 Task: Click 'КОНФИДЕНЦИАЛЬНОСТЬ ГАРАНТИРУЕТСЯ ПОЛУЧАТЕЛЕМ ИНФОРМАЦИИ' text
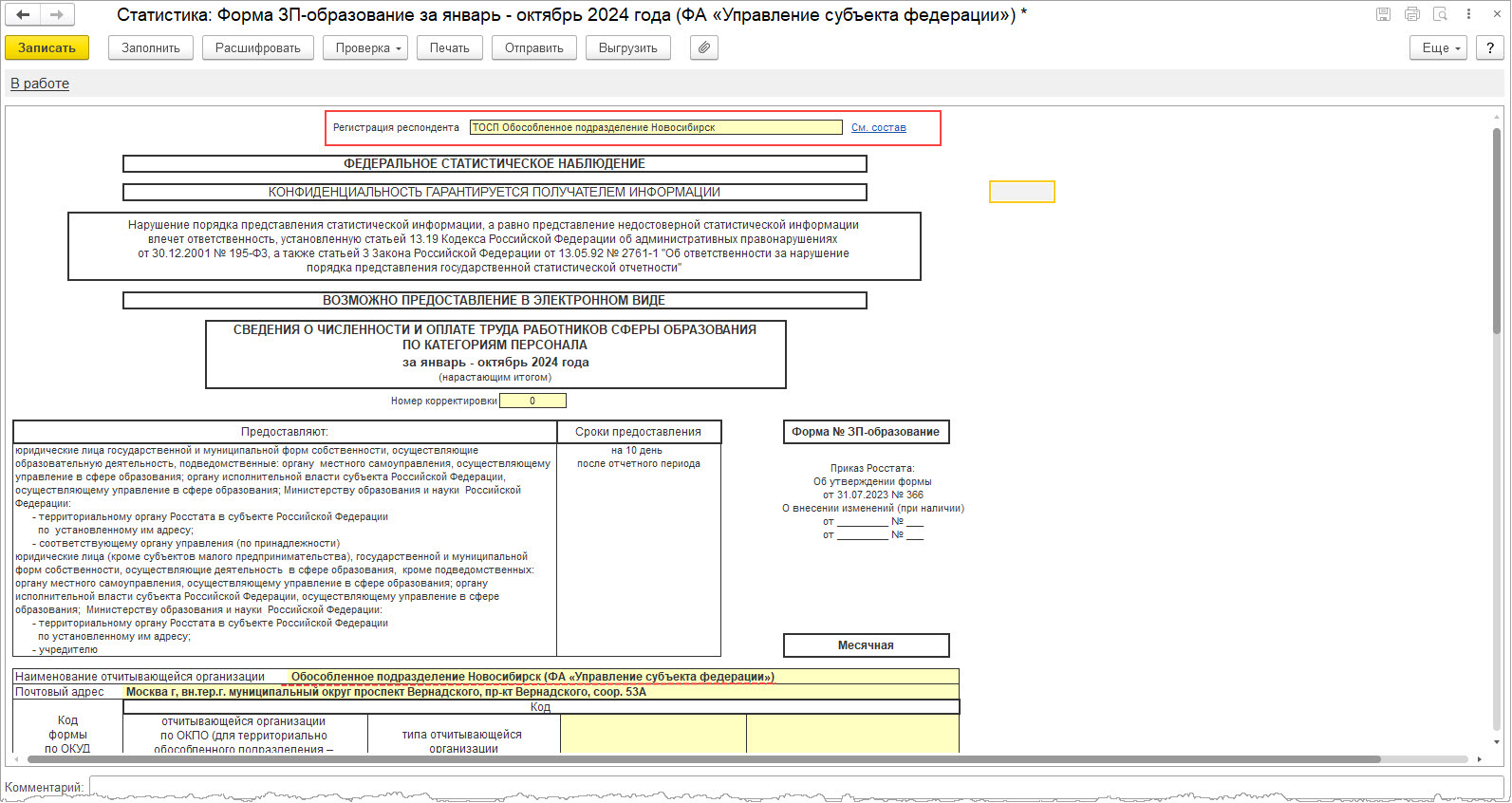coord(495,193)
